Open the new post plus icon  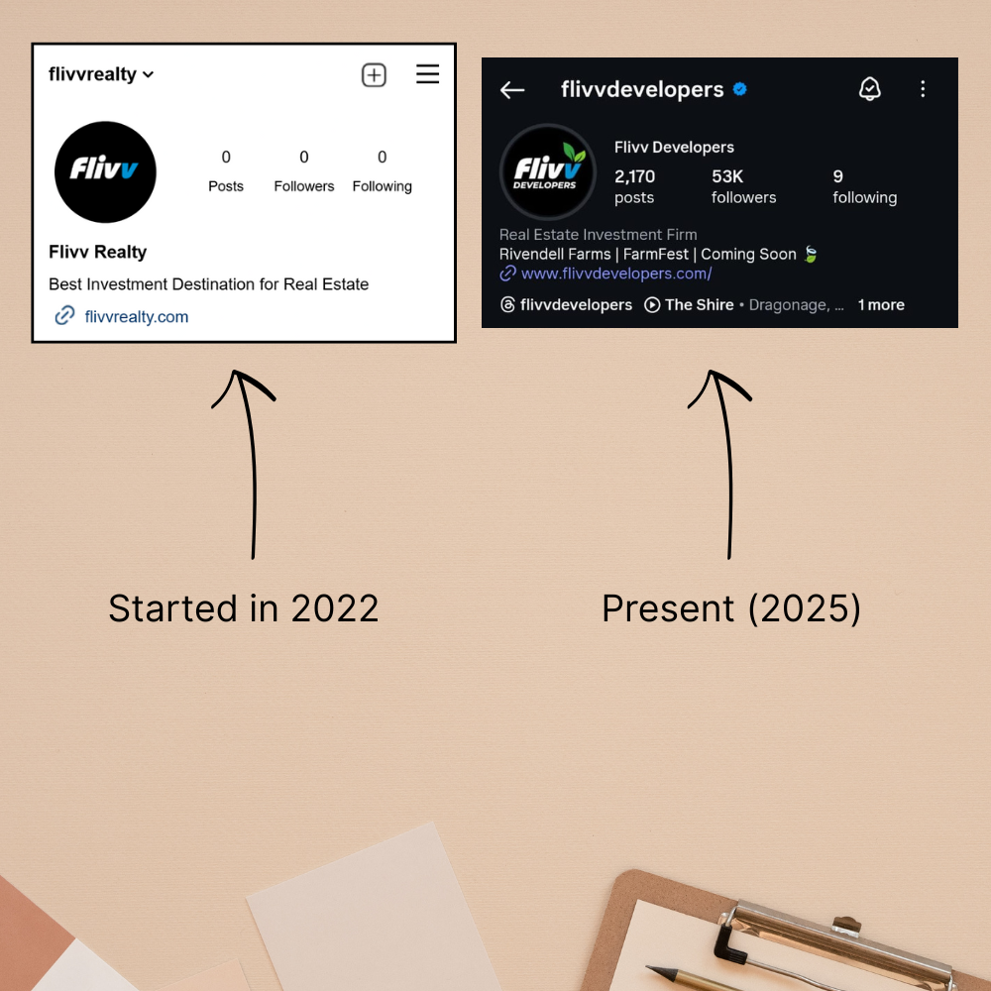374,75
